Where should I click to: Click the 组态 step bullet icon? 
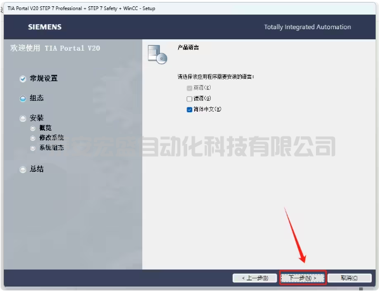23,98
